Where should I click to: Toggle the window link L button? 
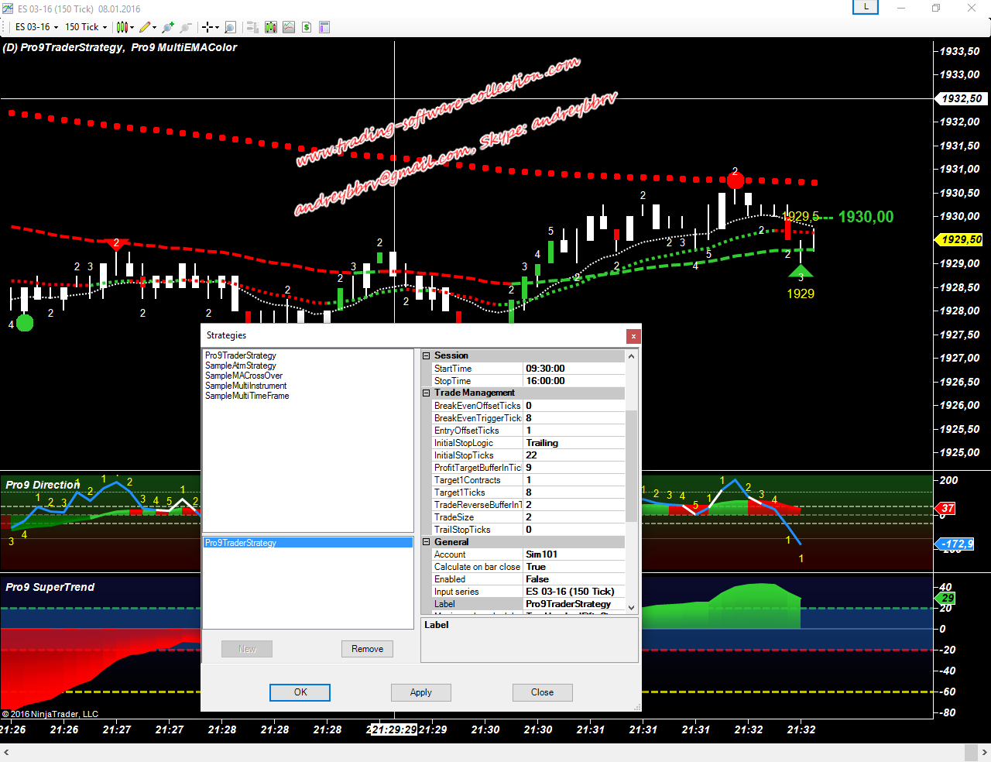coord(866,7)
